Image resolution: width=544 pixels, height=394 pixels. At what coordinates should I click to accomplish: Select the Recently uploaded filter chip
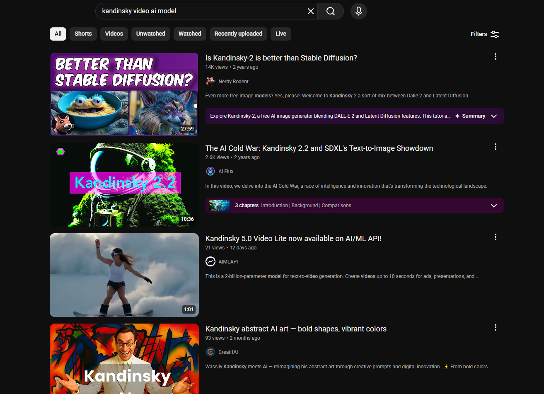point(238,34)
